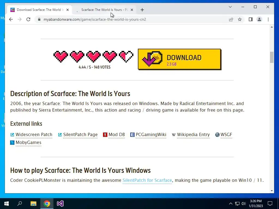Rate one heart

[x=61, y=57]
